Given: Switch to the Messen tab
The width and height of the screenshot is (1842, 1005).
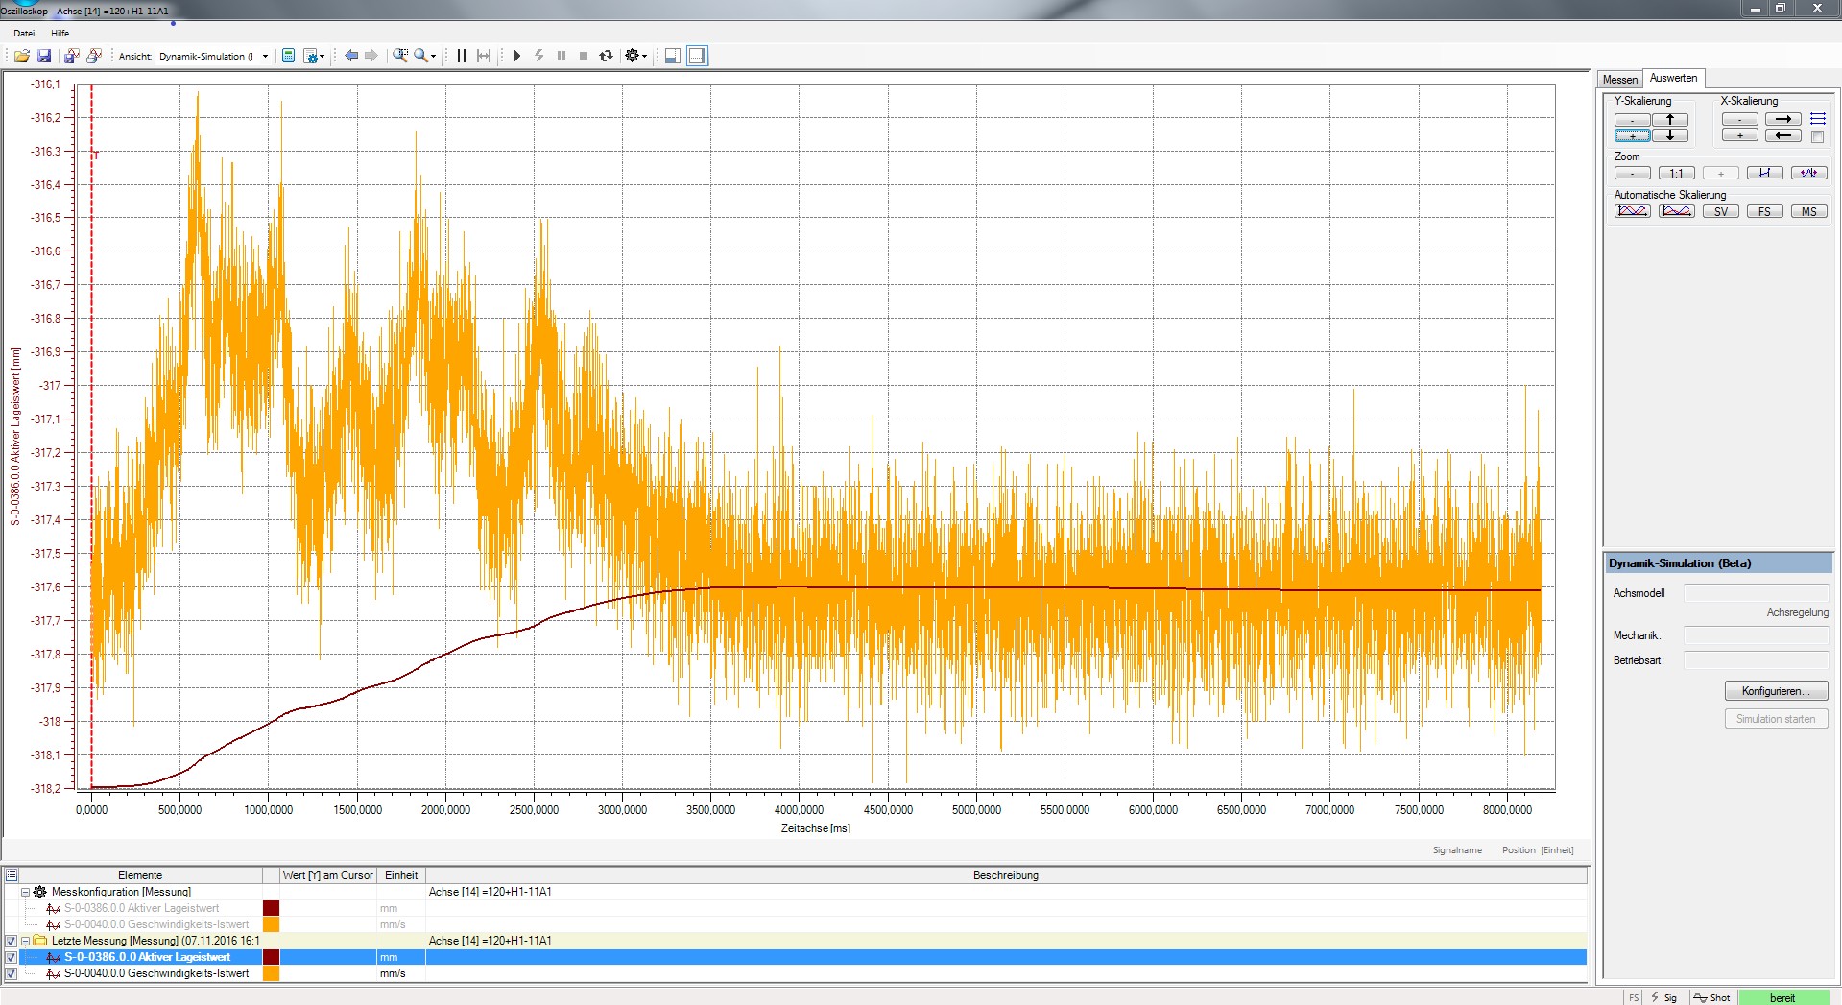Looking at the screenshot, I should (x=1619, y=79).
